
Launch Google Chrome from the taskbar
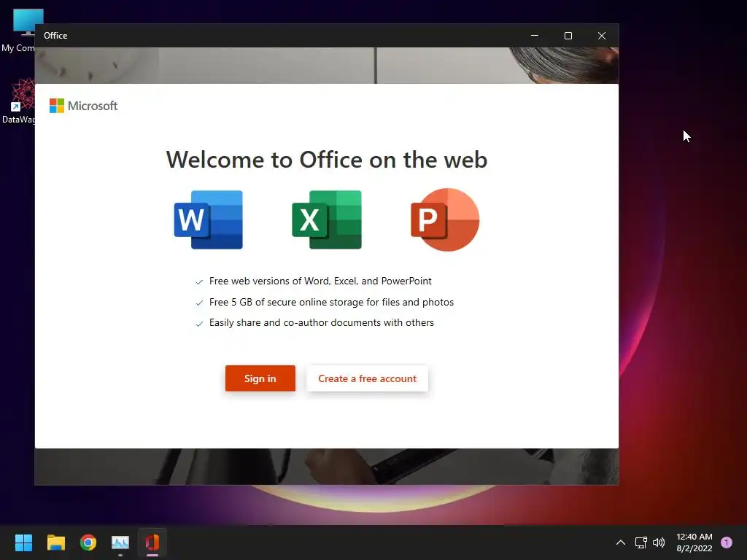88,542
